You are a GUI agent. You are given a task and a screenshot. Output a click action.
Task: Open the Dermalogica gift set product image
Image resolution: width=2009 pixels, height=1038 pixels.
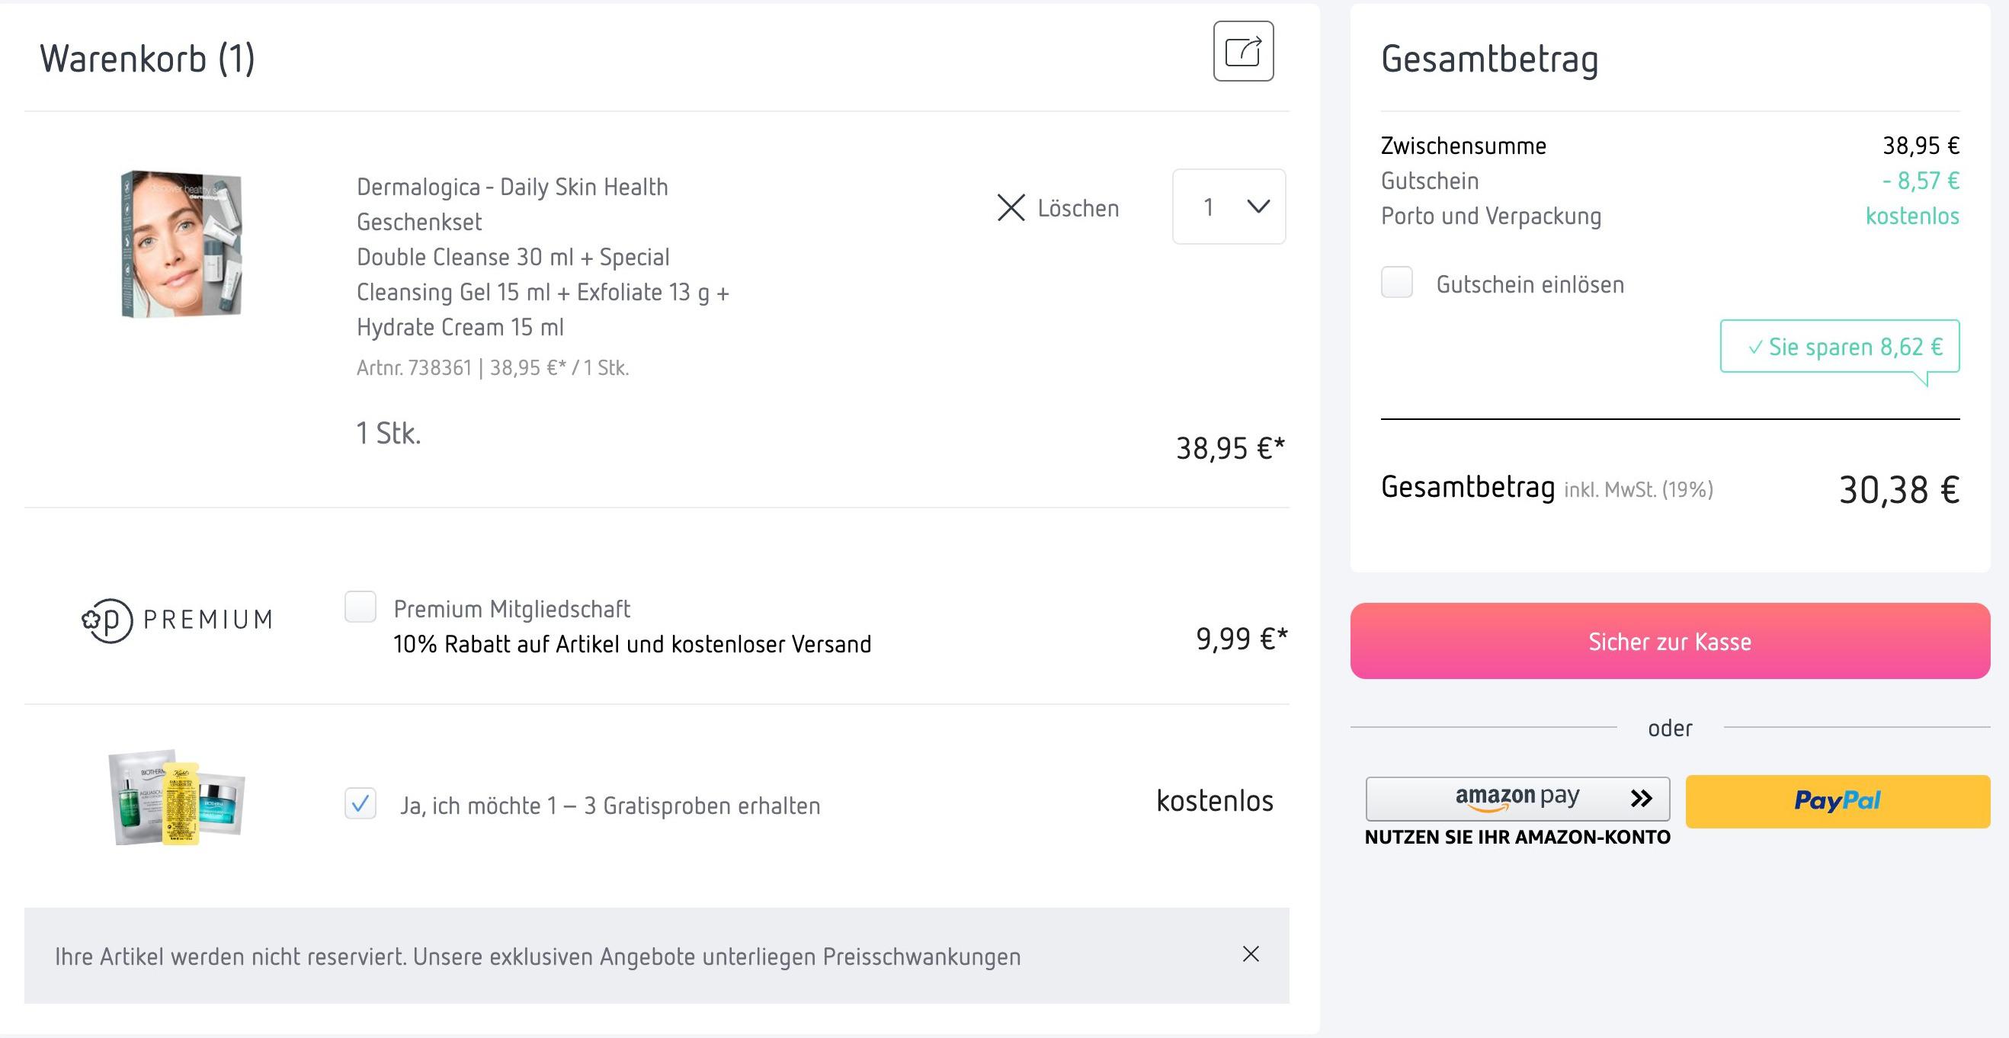181,244
